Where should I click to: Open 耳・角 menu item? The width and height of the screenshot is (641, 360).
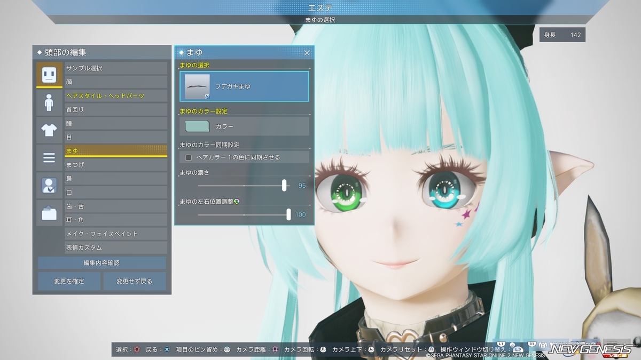pyautogui.click(x=116, y=220)
